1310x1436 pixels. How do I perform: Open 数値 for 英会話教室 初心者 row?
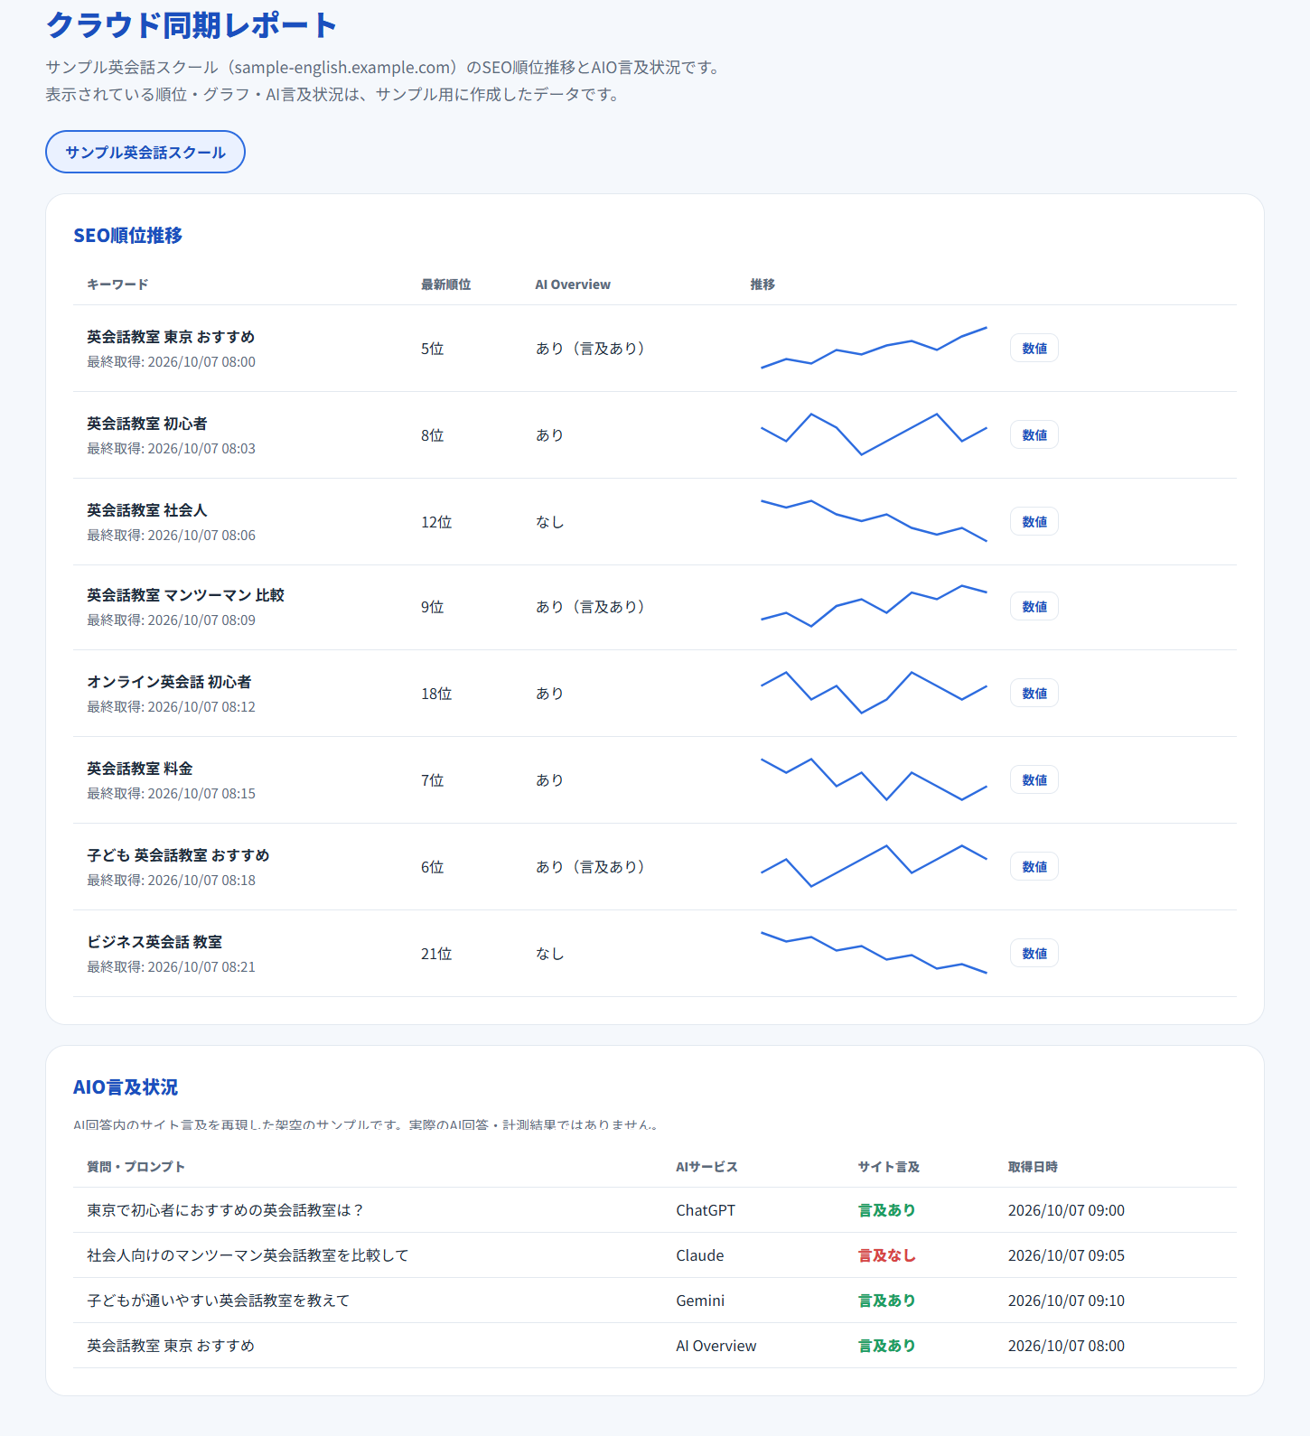[x=1034, y=435]
